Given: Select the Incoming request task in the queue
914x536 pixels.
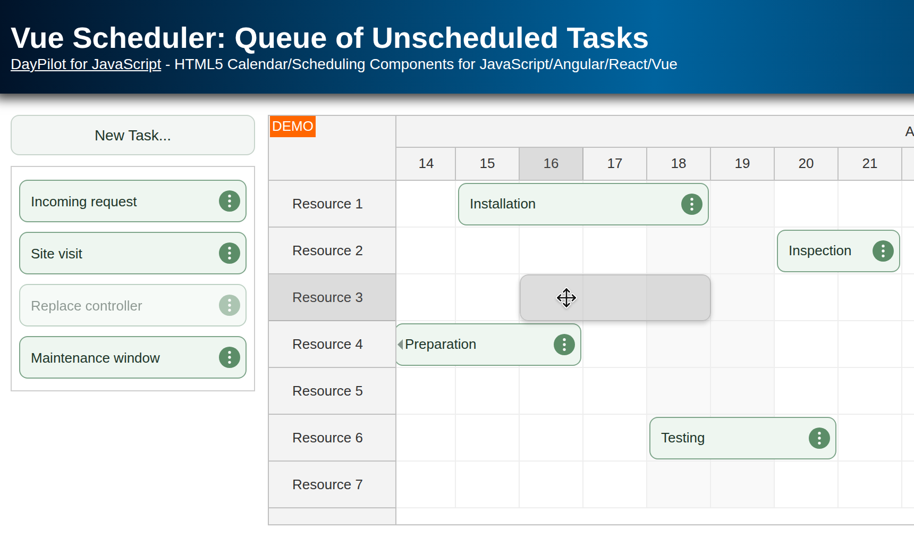Looking at the screenshot, I should [106, 201].
